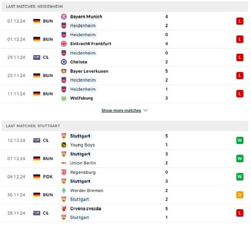Click the chevron beside Show more matches
This screenshot has width=251, height=226.
(x=146, y=110)
